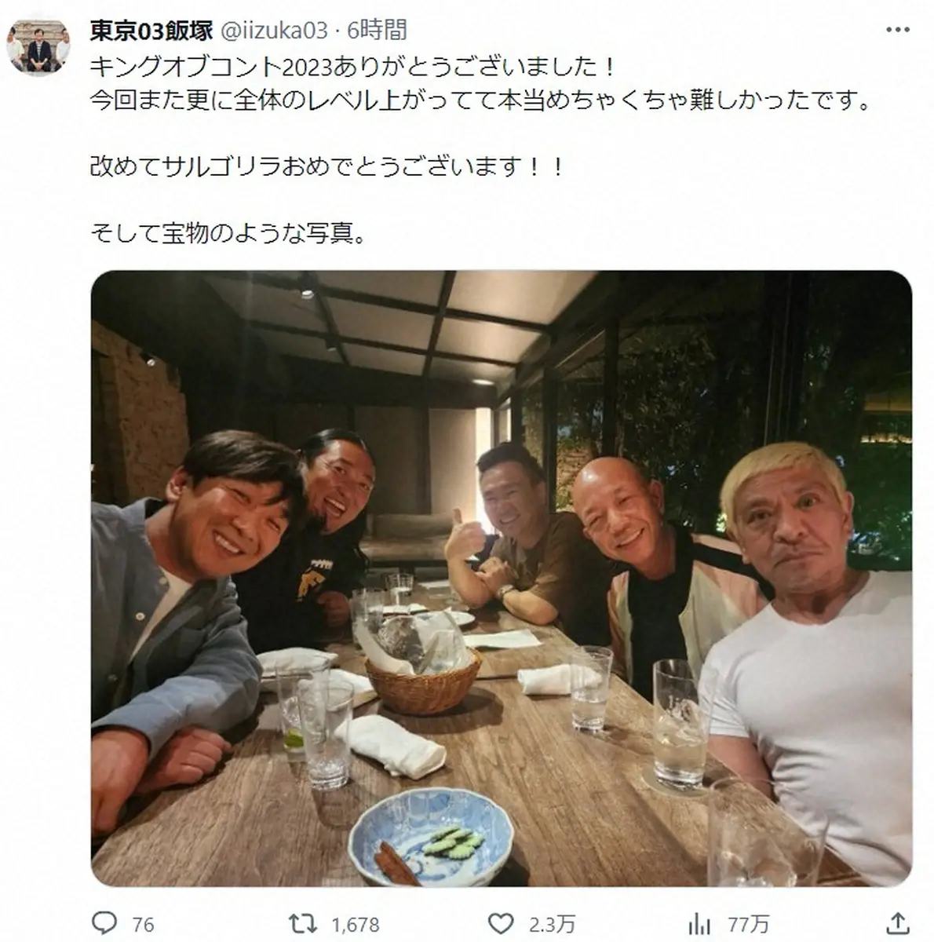Open view analytics bar chart icon
The width and height of the screenshot is (934, 942).
pos(699,924)
